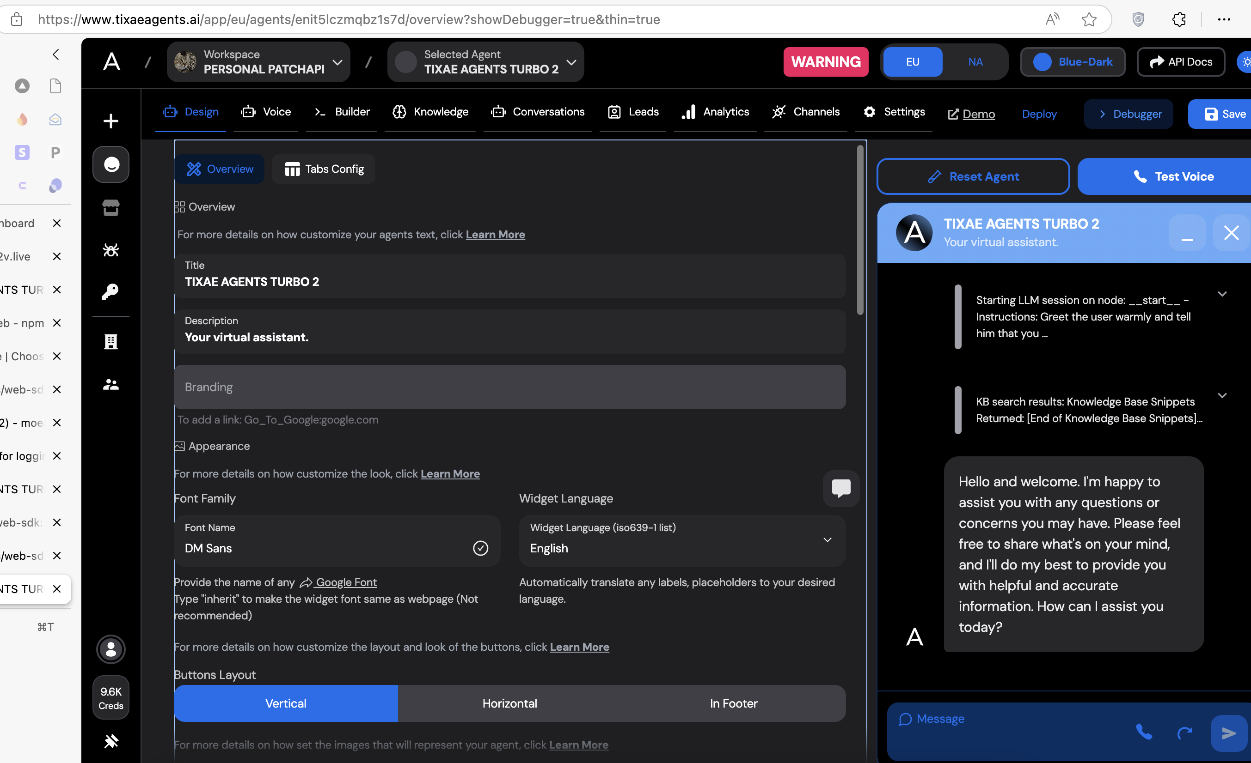1251x763 pixels.
Task: Open the marketplace store icon in sidebar
Action: (x=110, y=207)
